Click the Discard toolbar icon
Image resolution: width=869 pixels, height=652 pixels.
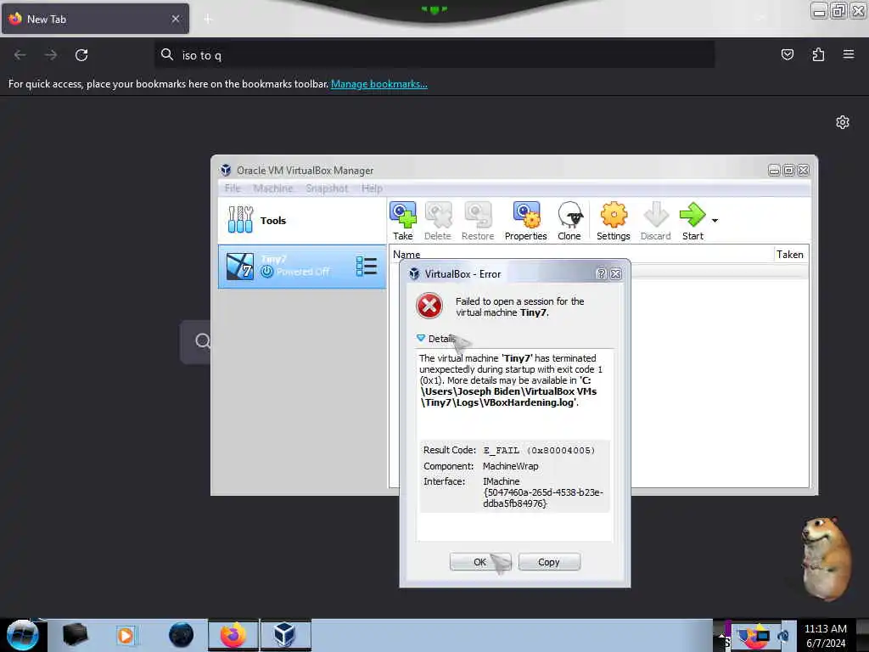(656, 221)
